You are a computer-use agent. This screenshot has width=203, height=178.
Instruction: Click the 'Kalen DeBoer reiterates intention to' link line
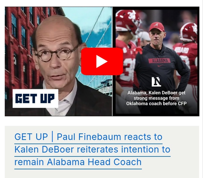[x=92, y=149]
